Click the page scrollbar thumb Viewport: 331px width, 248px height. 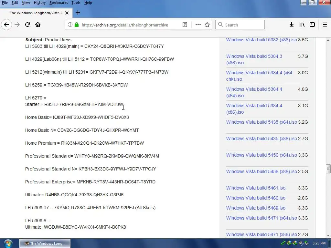click(328, 169)
